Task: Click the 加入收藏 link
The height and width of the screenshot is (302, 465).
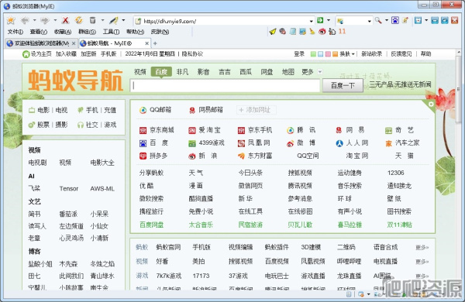Action: (66, 54)
